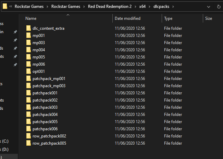Select the patchpack004 folder name
The width and height of the screenshot is (223, 159).
coord(45,115)
